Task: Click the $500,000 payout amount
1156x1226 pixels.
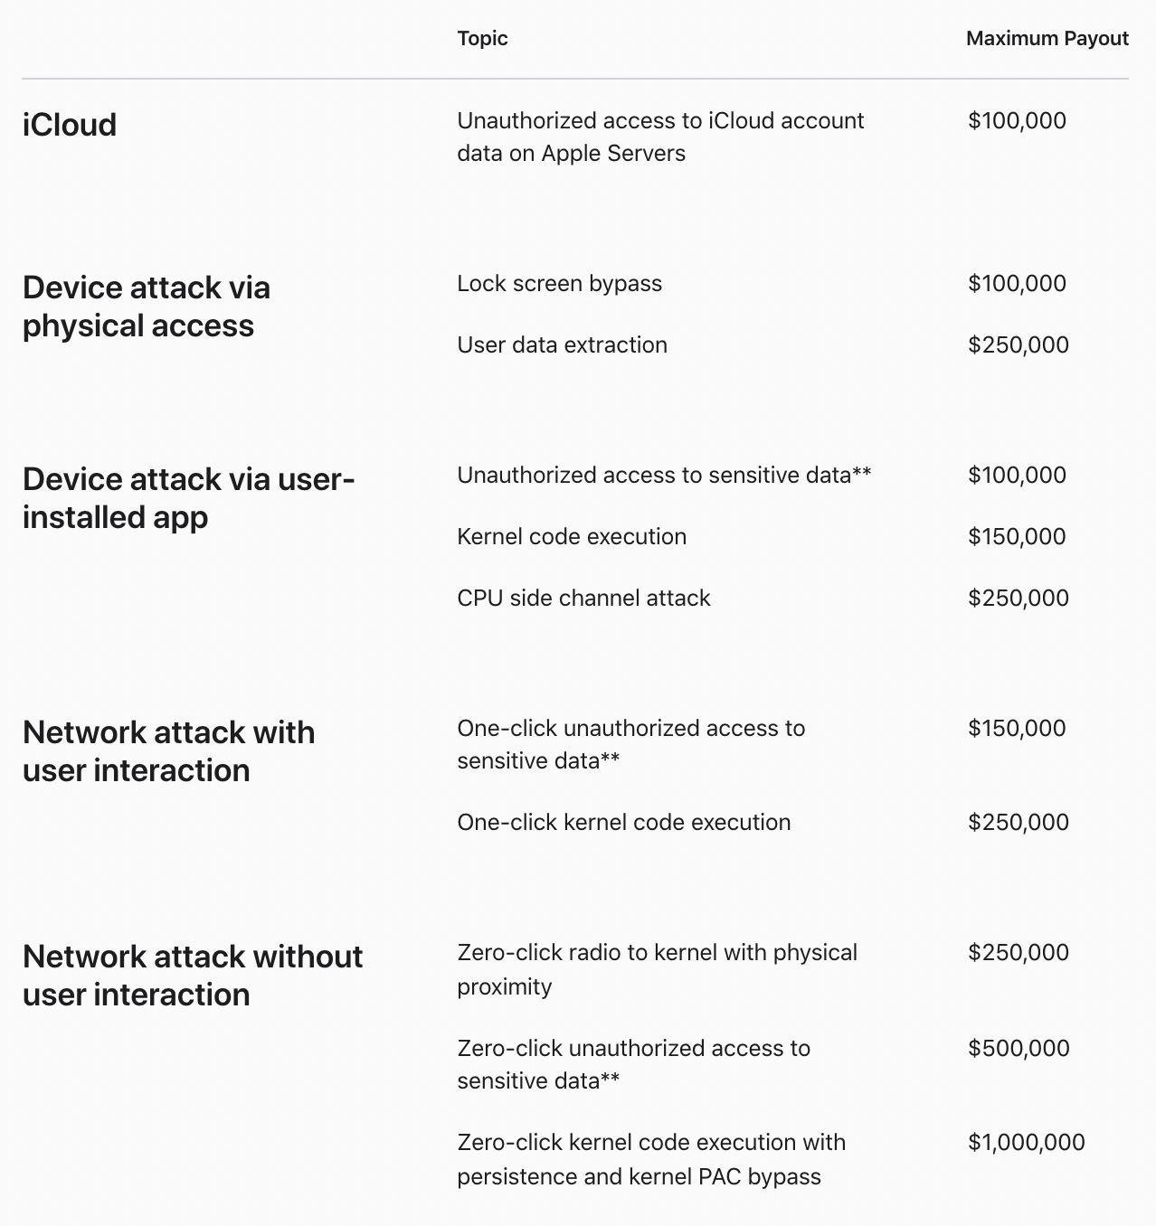Action: point(1019,1048)
